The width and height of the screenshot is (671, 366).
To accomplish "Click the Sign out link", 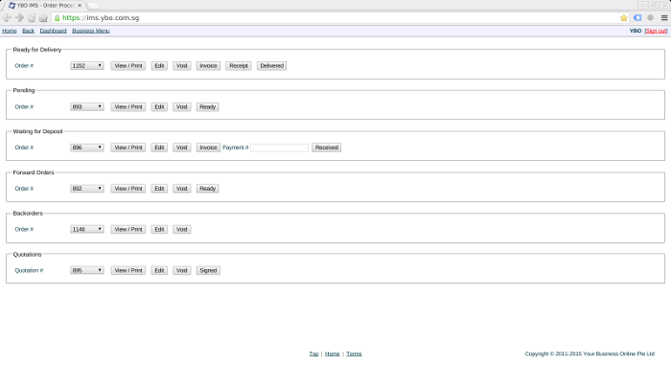I will 656,31.
